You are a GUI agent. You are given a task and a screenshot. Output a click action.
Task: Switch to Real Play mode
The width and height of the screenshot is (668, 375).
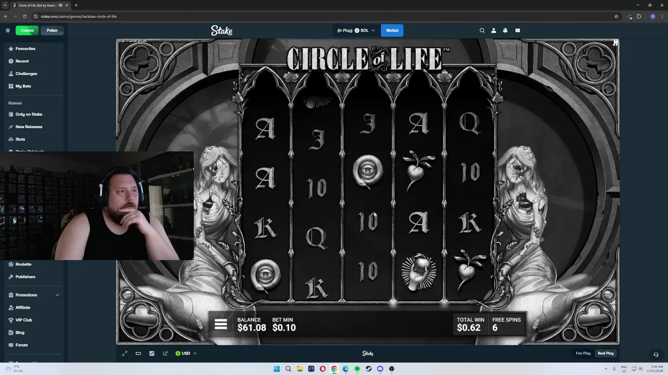pos(605,353)
